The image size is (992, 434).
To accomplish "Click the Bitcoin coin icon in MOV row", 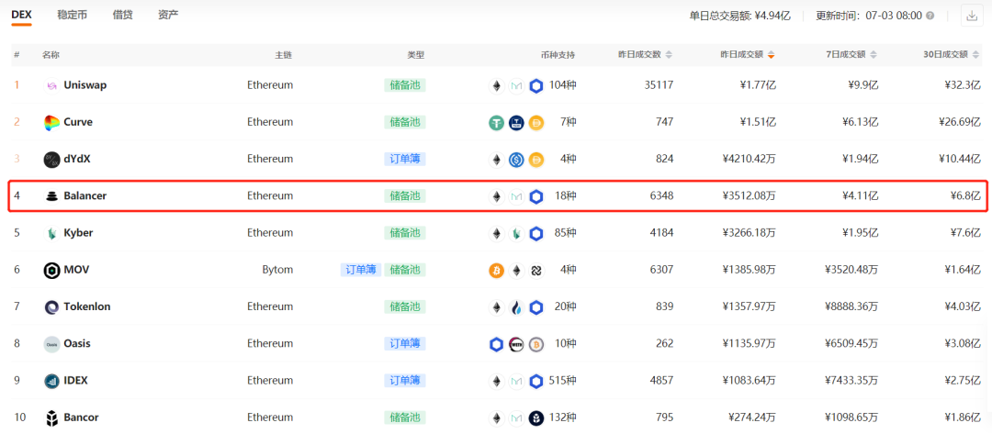I will pyautogui.click(x=497, y=271).
